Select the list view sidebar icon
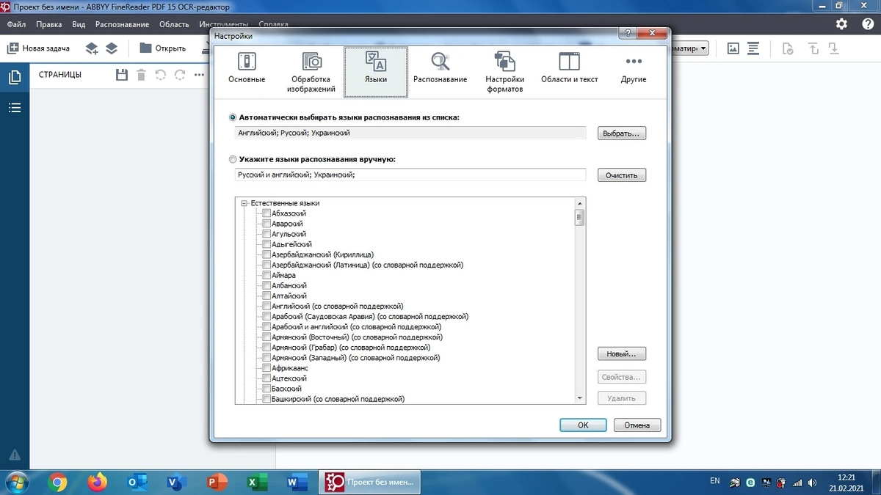This screenshot has height=495, width=881. pyautogui.click(x=15, y=108)
